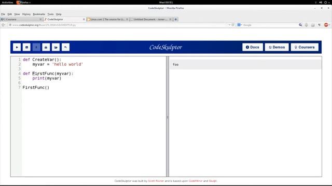Click the 'foo' output line
332x186 pixels.
coord(245,65)
